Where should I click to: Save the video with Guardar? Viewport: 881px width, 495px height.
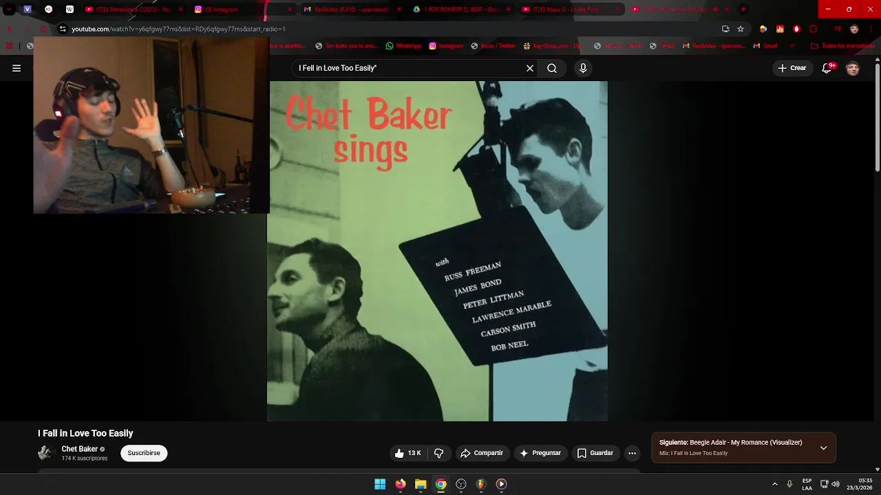coord(595,453)
